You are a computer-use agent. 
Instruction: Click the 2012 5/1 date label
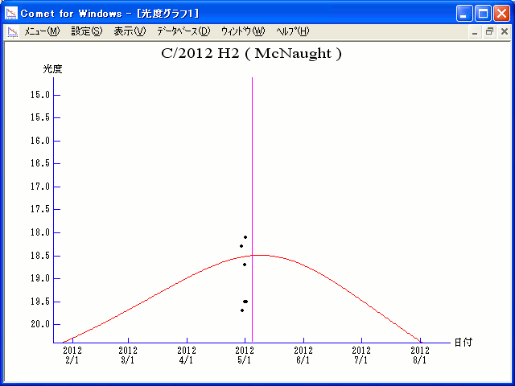pyautogui.click(x=245, y=355)
